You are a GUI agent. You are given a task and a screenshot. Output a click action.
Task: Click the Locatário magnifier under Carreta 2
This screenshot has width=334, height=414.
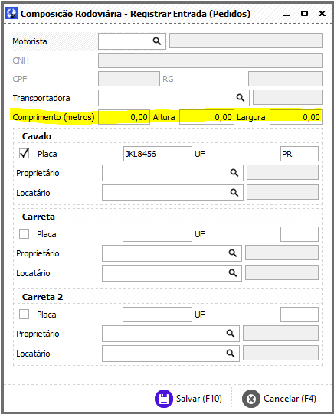click(x=231, y=354)
